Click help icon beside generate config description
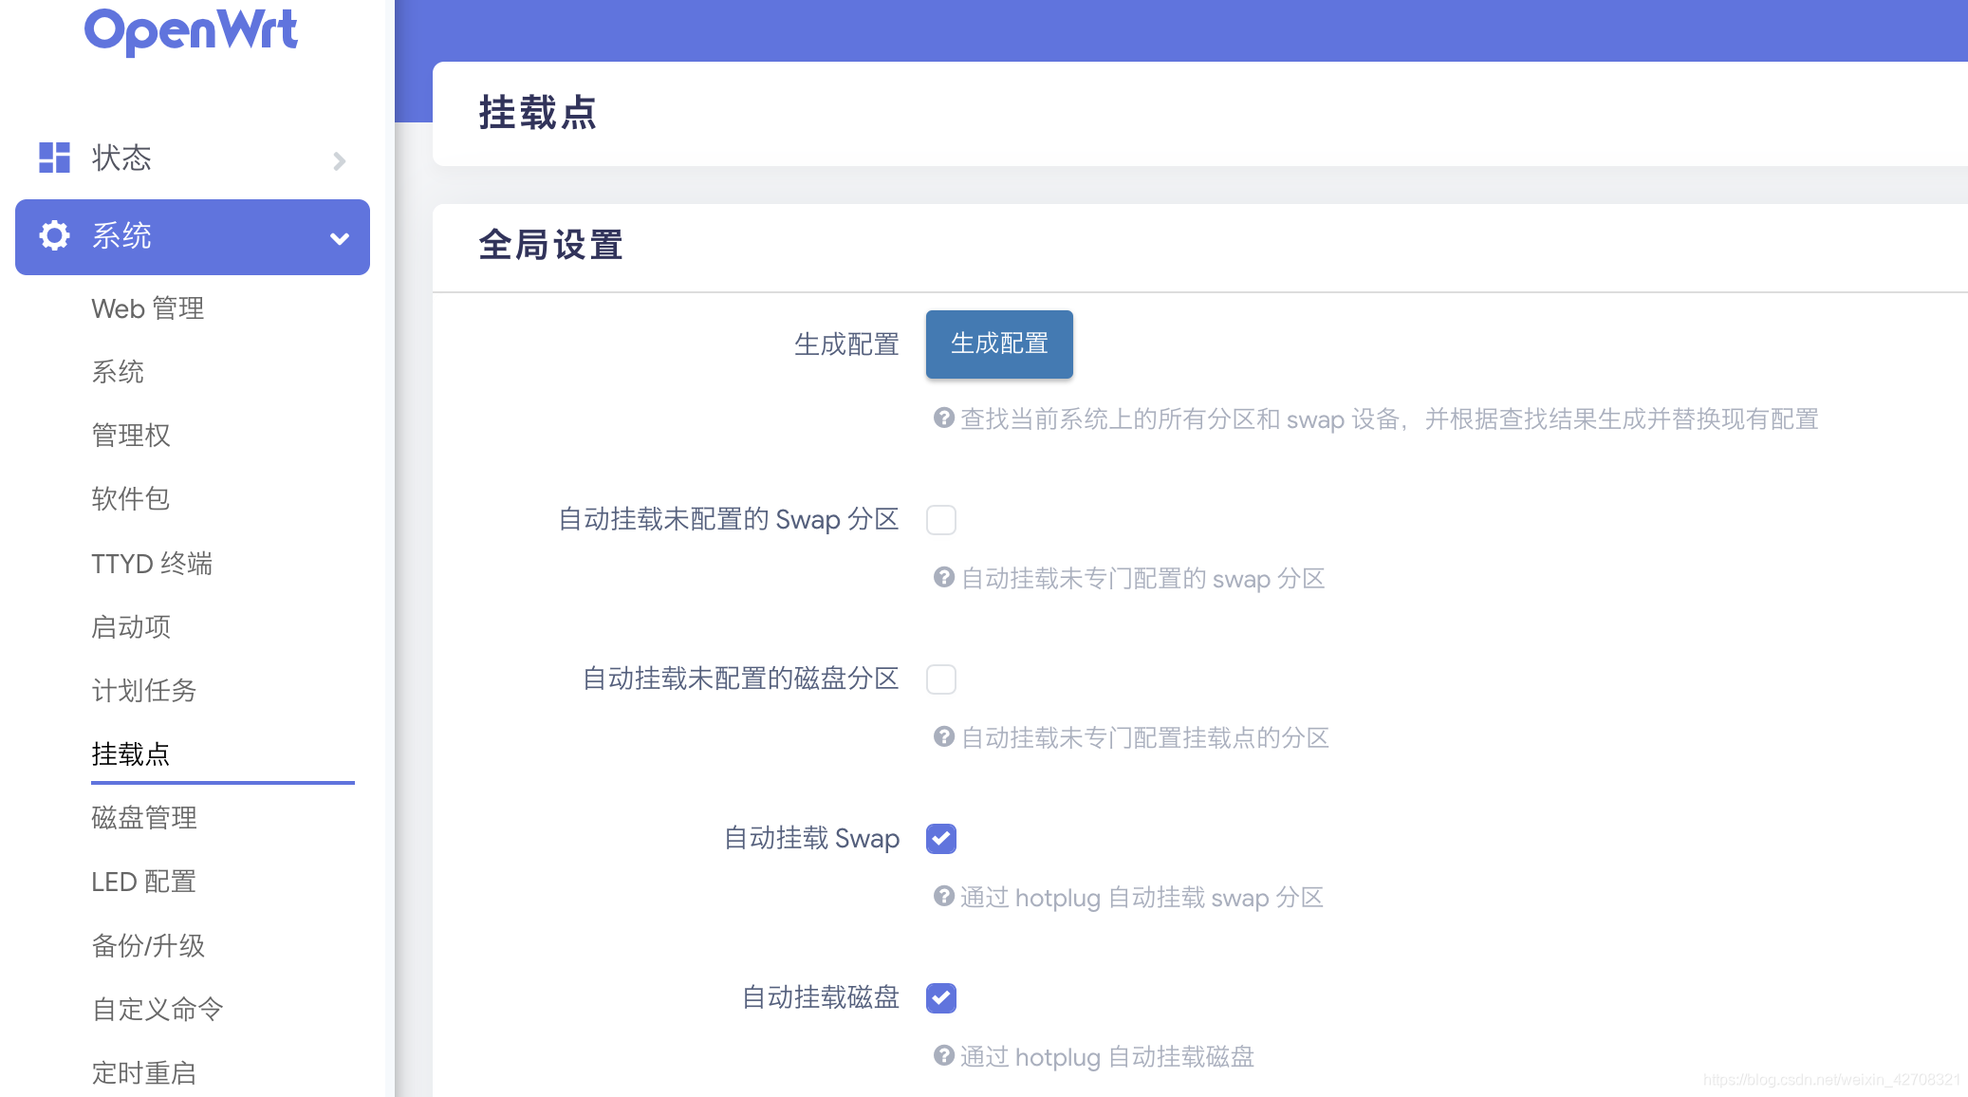 [x=943, y=418]
